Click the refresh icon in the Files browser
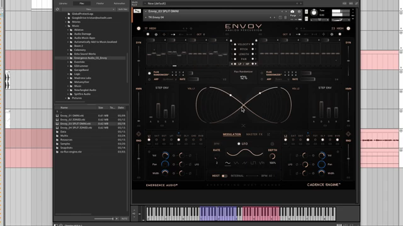The width and height of the screenshot is (403, 226). (x=57, y=9)
